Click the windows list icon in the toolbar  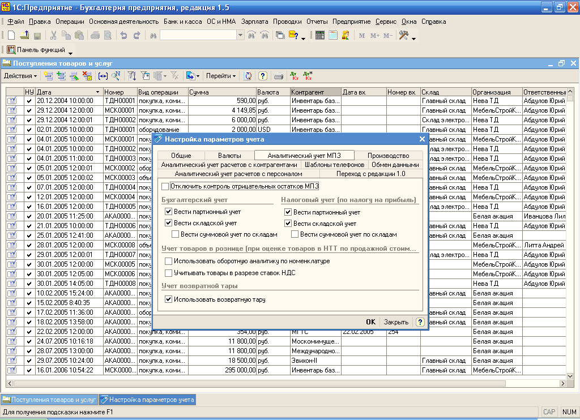(280, 36)
